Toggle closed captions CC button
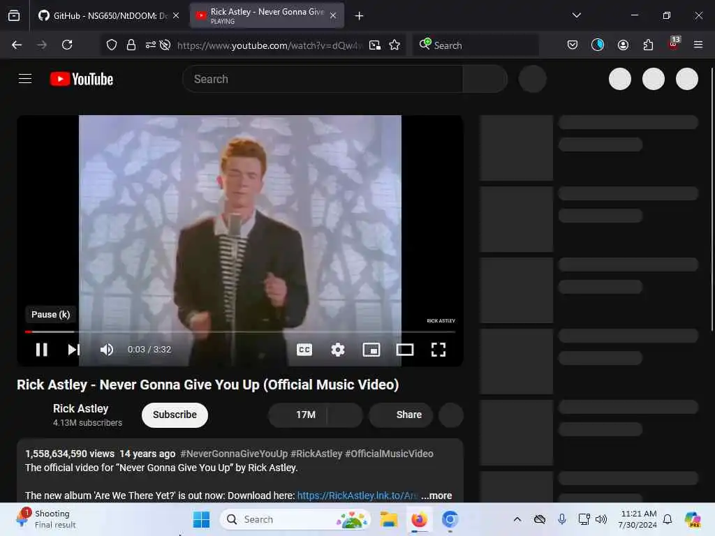Screen dimensions: 715x536 click(x=304, y=350)
